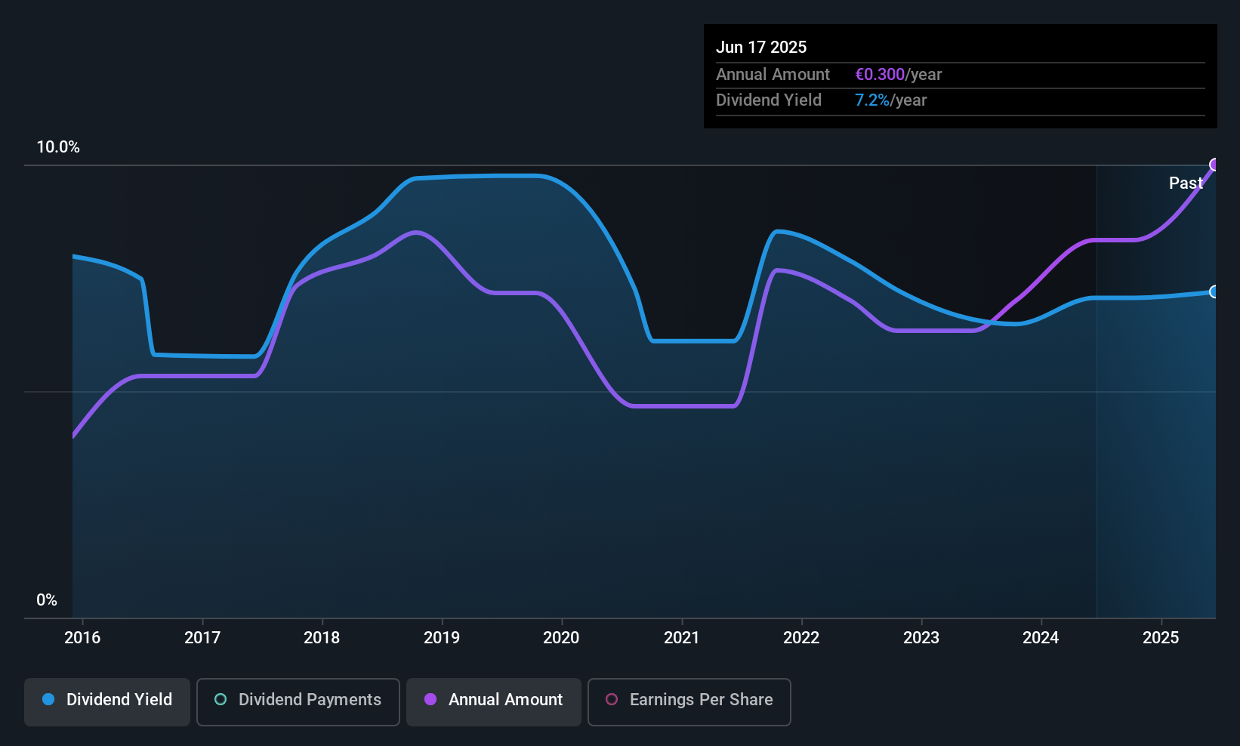Select the blue Dividend Yield endpoint marker
Image resolution: width=1240 pixels, height=746 pixels.
tap(1214, 291)
